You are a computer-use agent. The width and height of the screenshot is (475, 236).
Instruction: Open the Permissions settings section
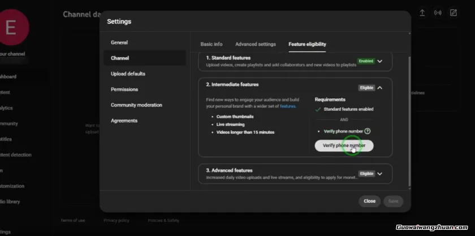pyautogui.click(x=124, y=89)
